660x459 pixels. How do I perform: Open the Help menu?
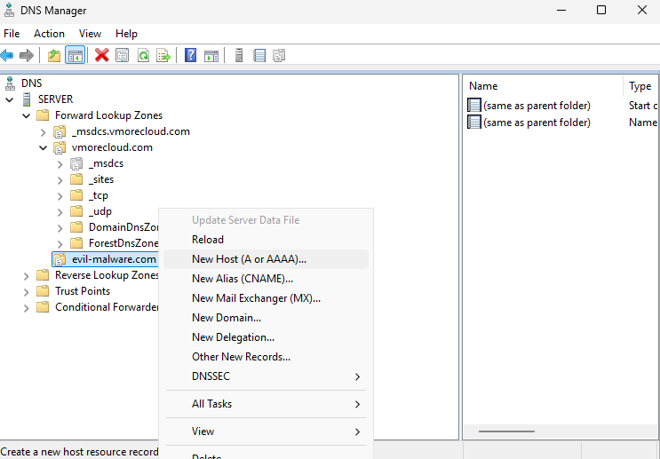coord(126,34)
